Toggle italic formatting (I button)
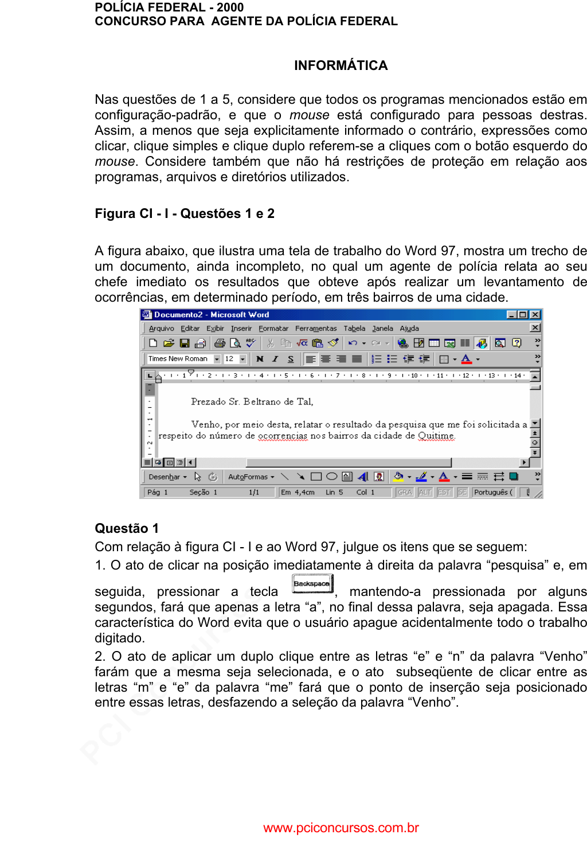The height and width of the screenshot is (846, 587). point(275,359)
